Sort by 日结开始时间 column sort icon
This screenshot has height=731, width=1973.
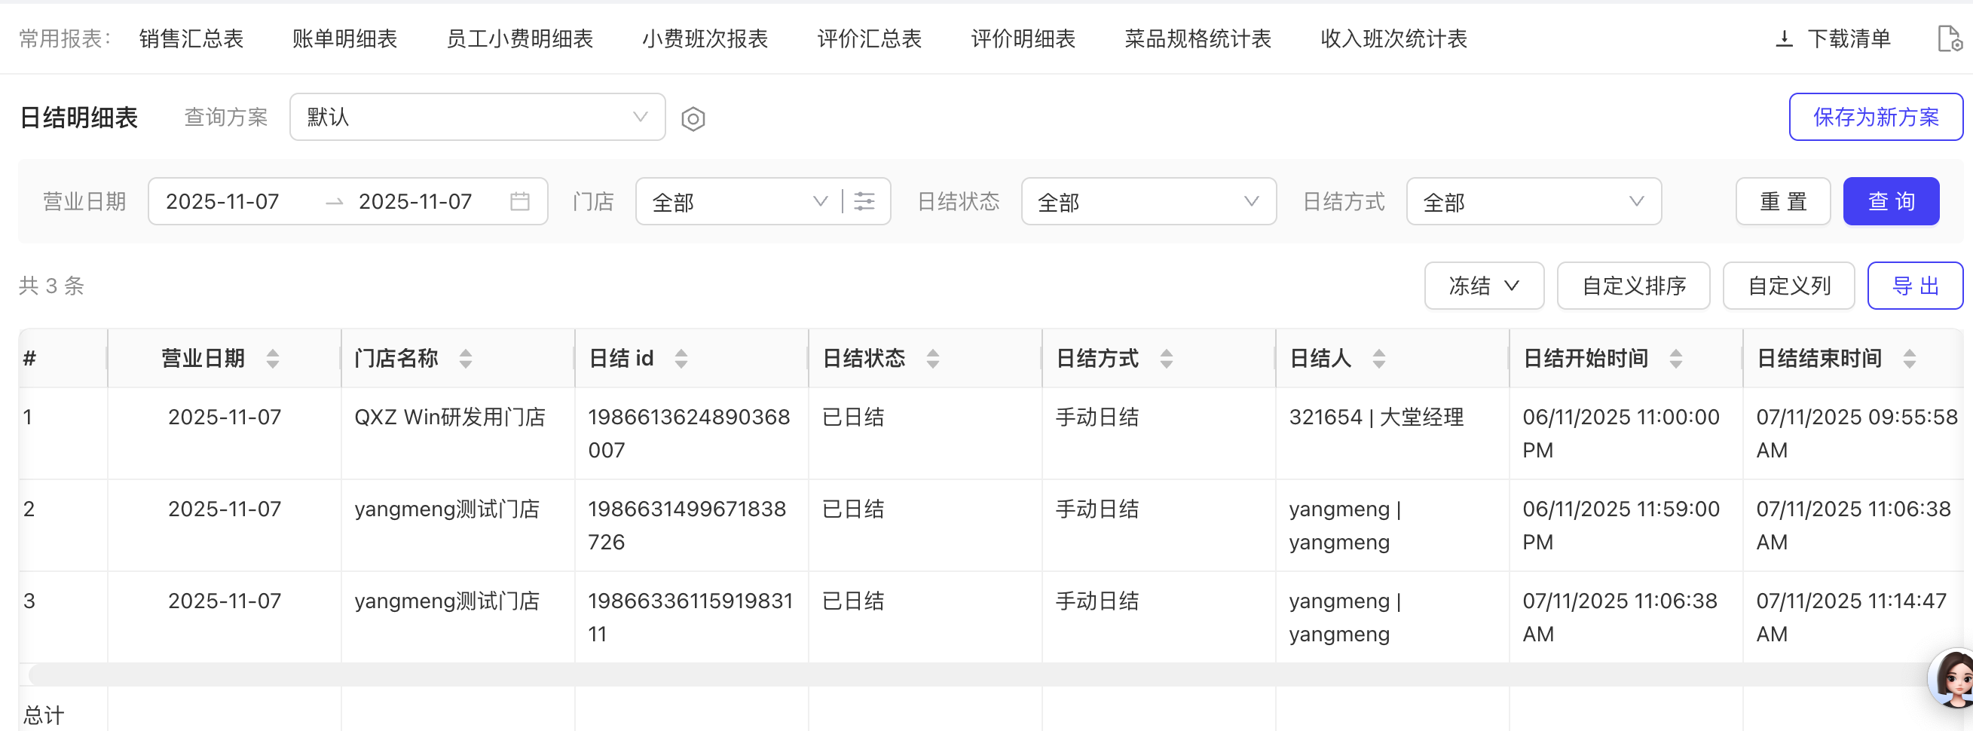1676,359
